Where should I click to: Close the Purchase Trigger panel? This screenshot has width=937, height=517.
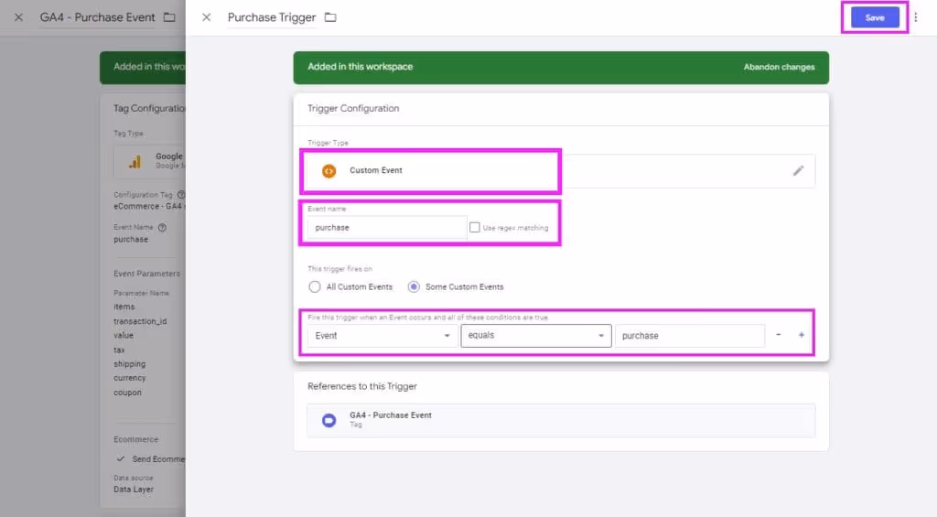pos(206,17)
